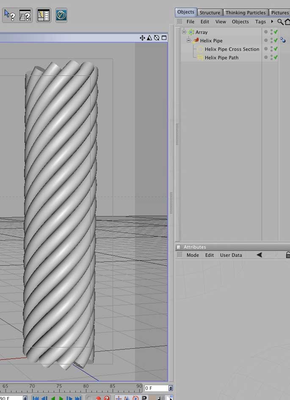290x400 pixels.
Task: Toggle the Attributes lock icon
Action: (288, 255)
